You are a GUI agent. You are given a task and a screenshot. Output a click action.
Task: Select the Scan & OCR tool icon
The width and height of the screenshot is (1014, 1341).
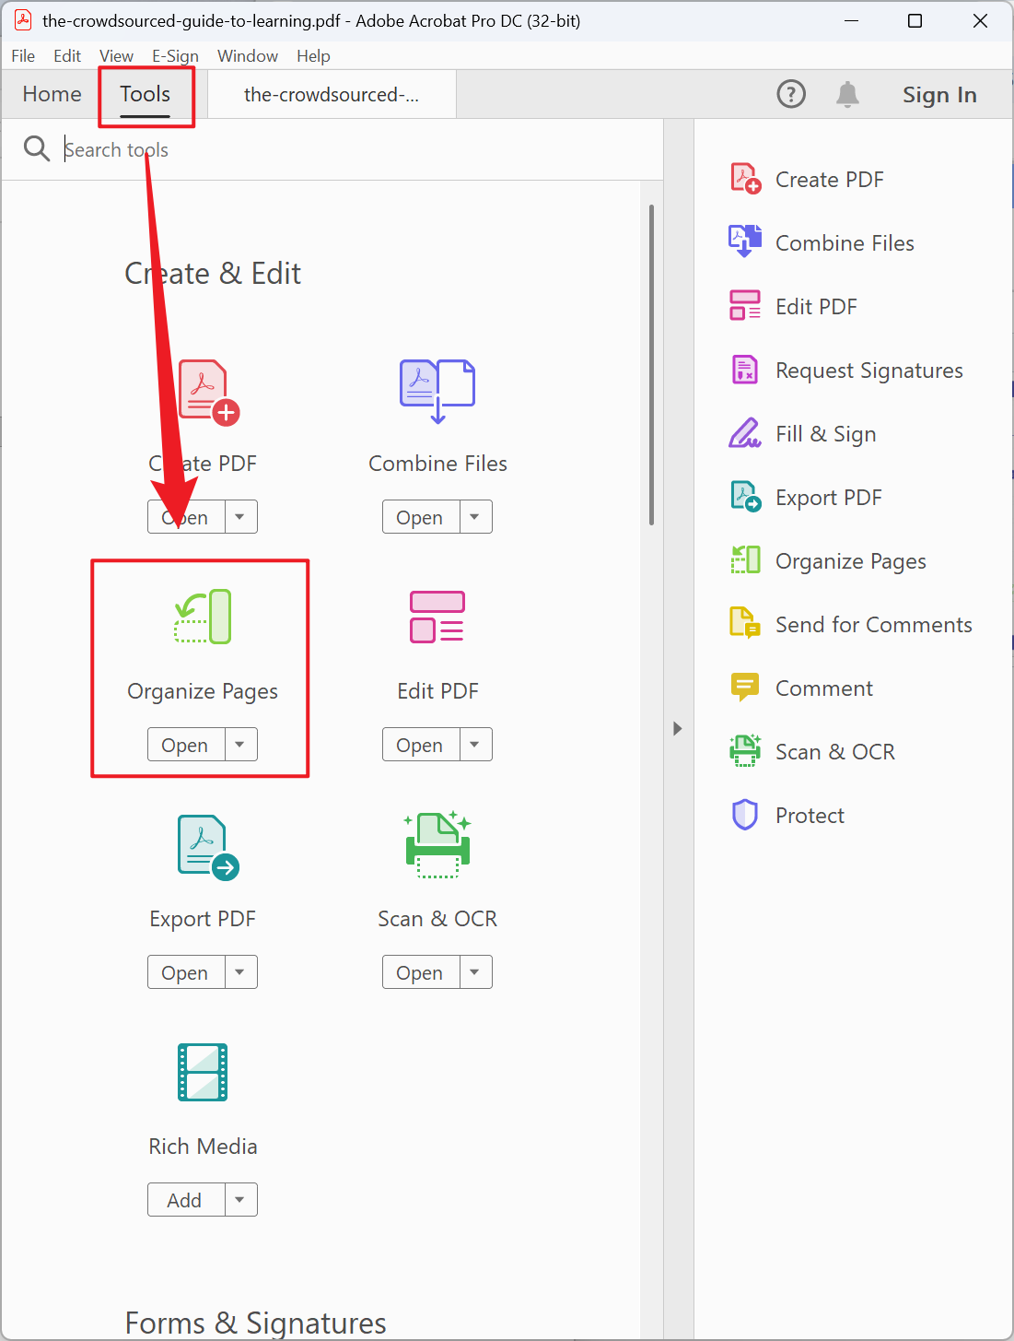437,845
